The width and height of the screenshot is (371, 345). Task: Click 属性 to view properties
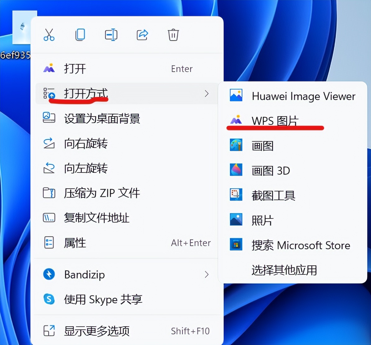(x=75, y=243)
